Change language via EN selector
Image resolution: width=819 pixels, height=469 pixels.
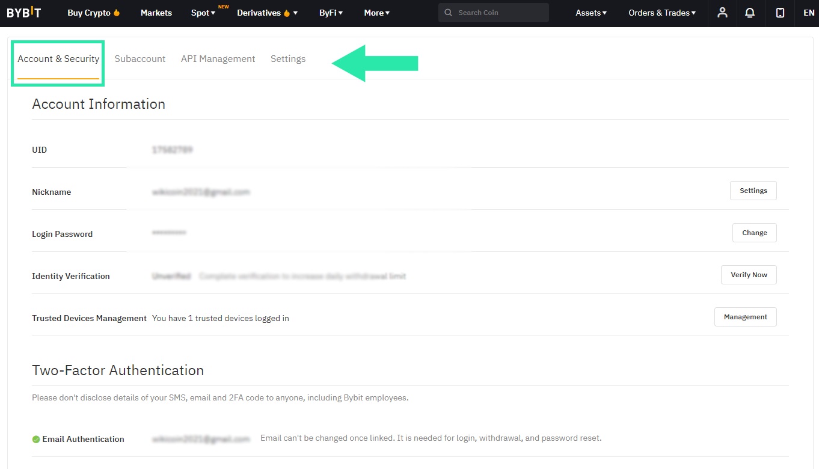809,13
